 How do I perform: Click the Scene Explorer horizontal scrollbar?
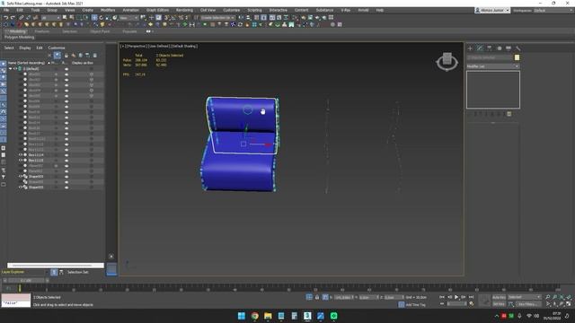pyautogui.click(x=56, y=266)
